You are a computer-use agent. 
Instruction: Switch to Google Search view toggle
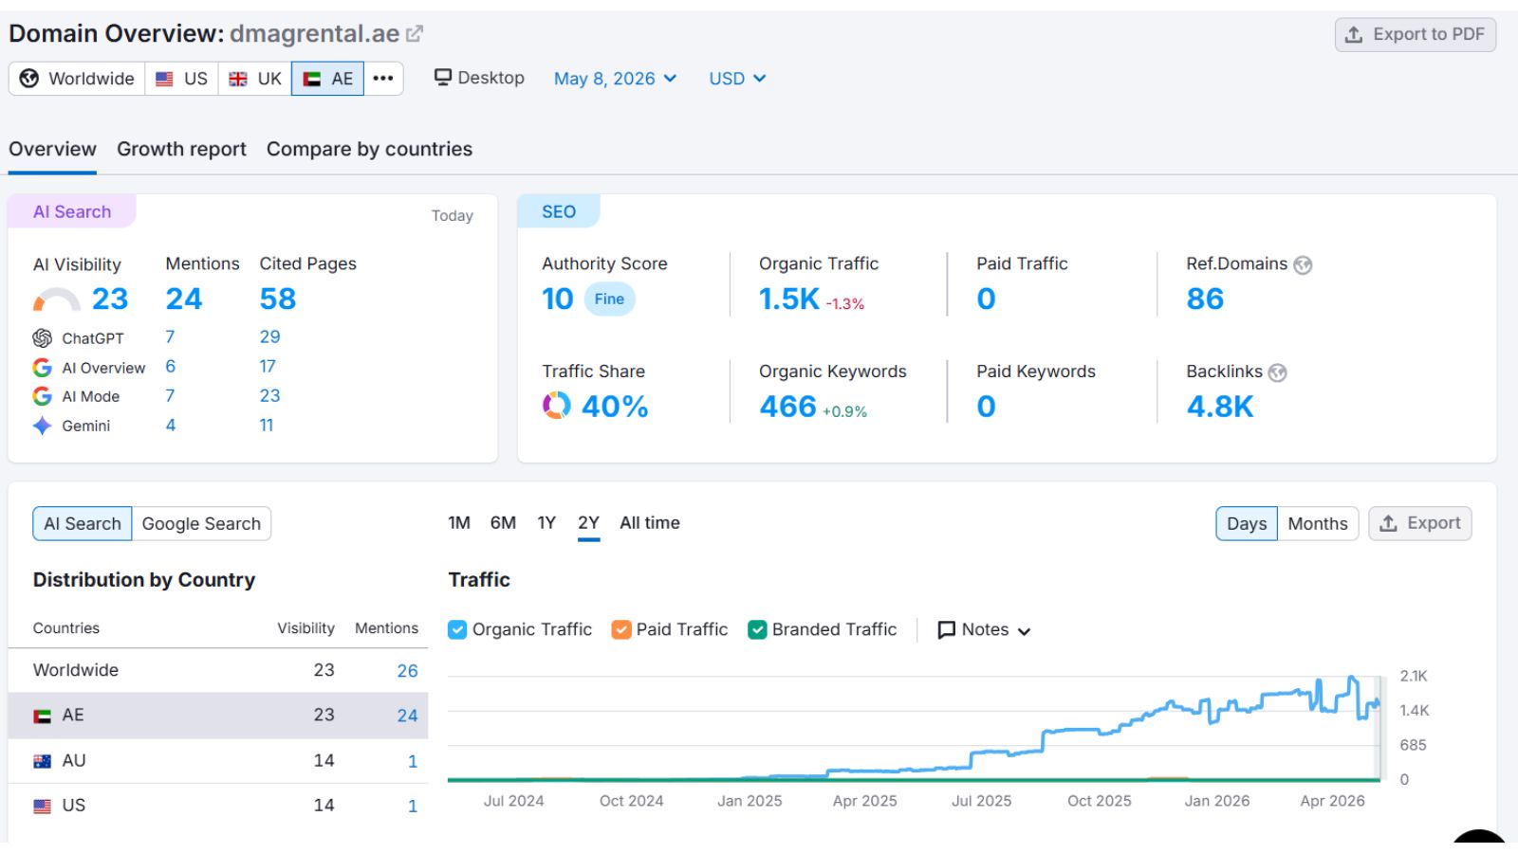coord(201,523)
